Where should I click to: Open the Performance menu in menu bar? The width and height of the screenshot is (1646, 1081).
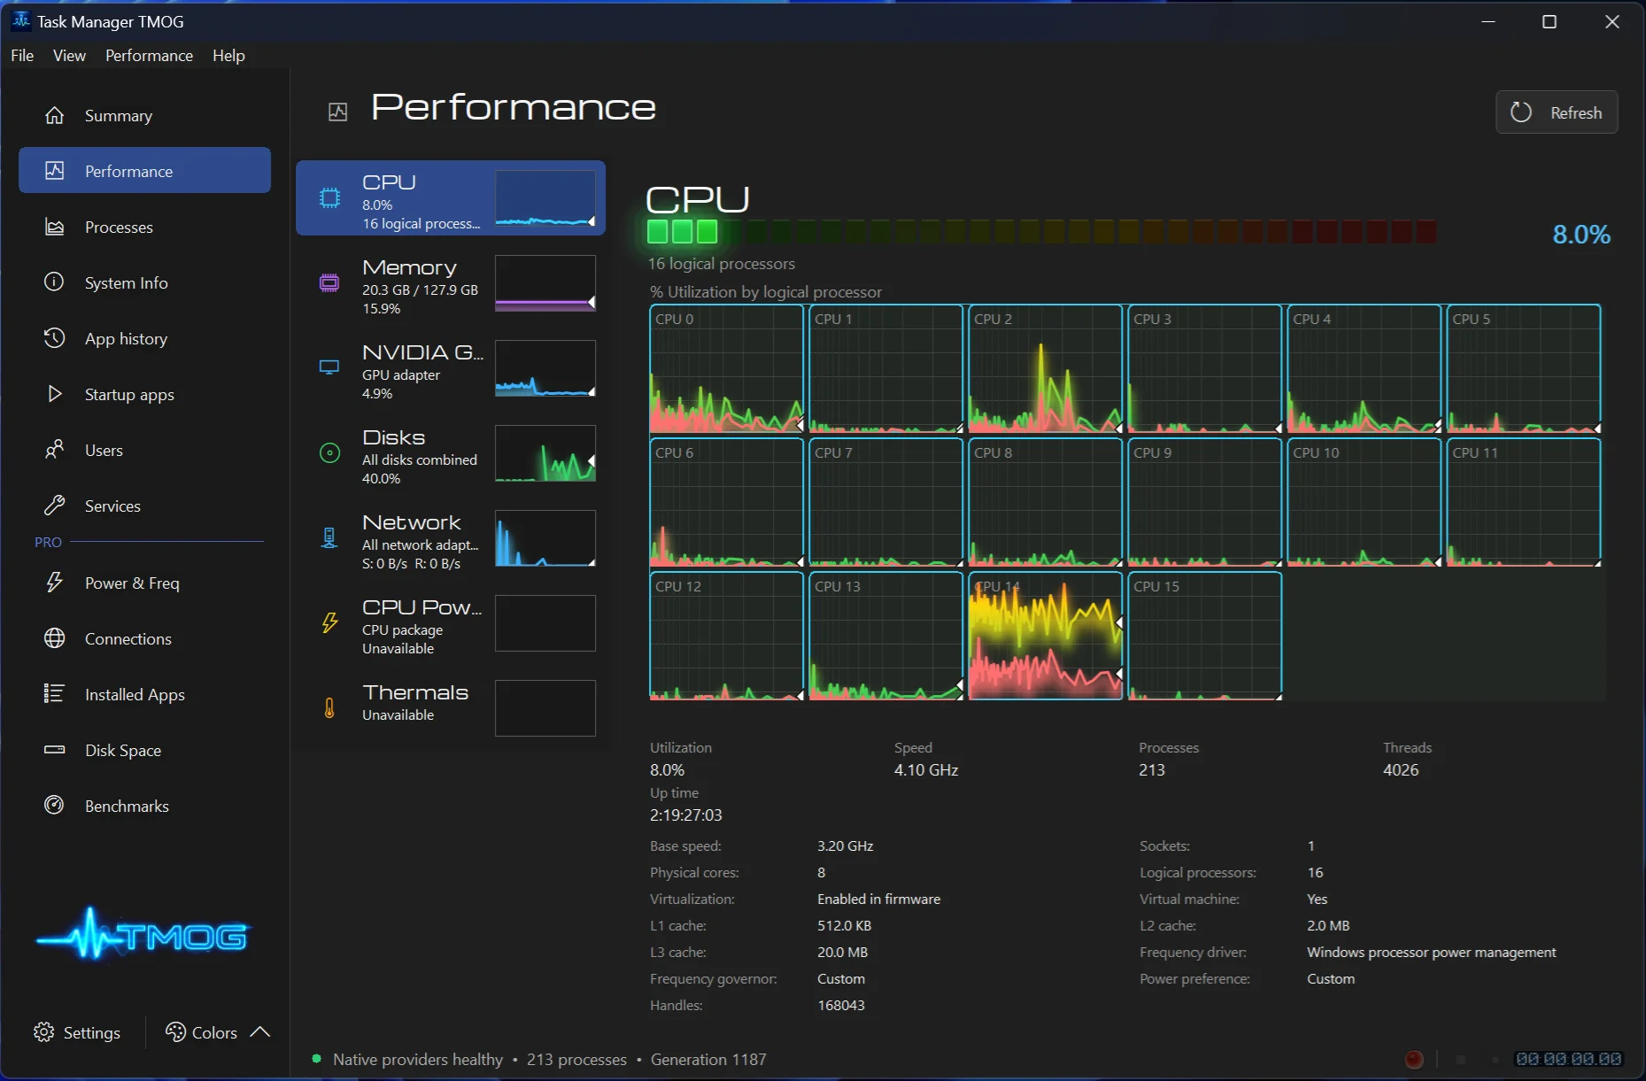coord(149,55)
